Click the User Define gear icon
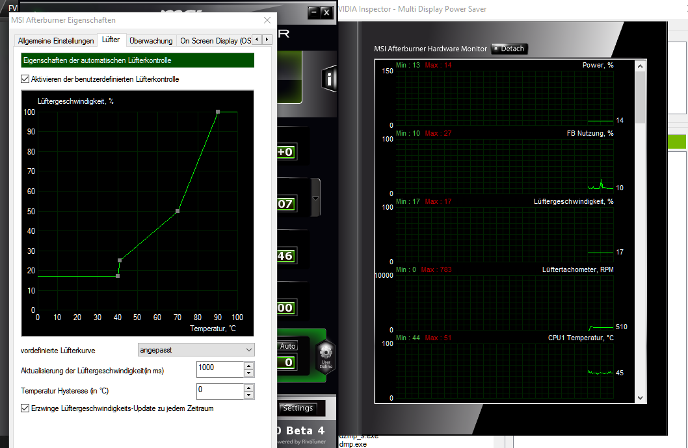This screenshot has width=688, height=448. 326,356
